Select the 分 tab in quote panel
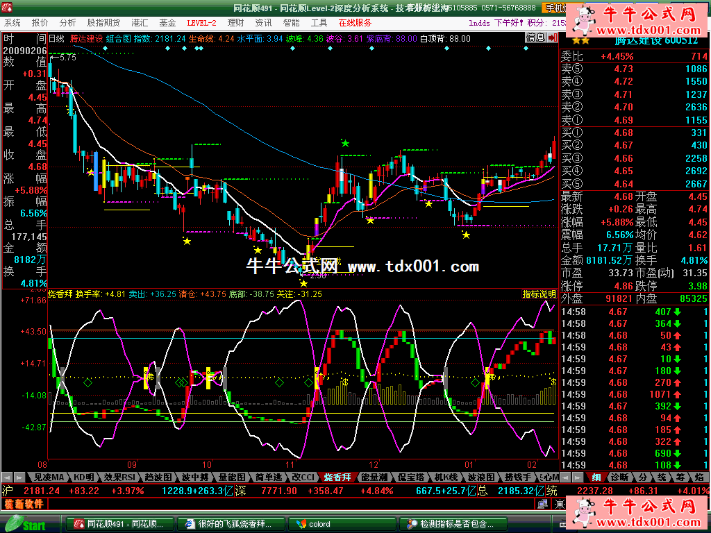The height and width of the screenshot is (533, 711). click(644, 477)
